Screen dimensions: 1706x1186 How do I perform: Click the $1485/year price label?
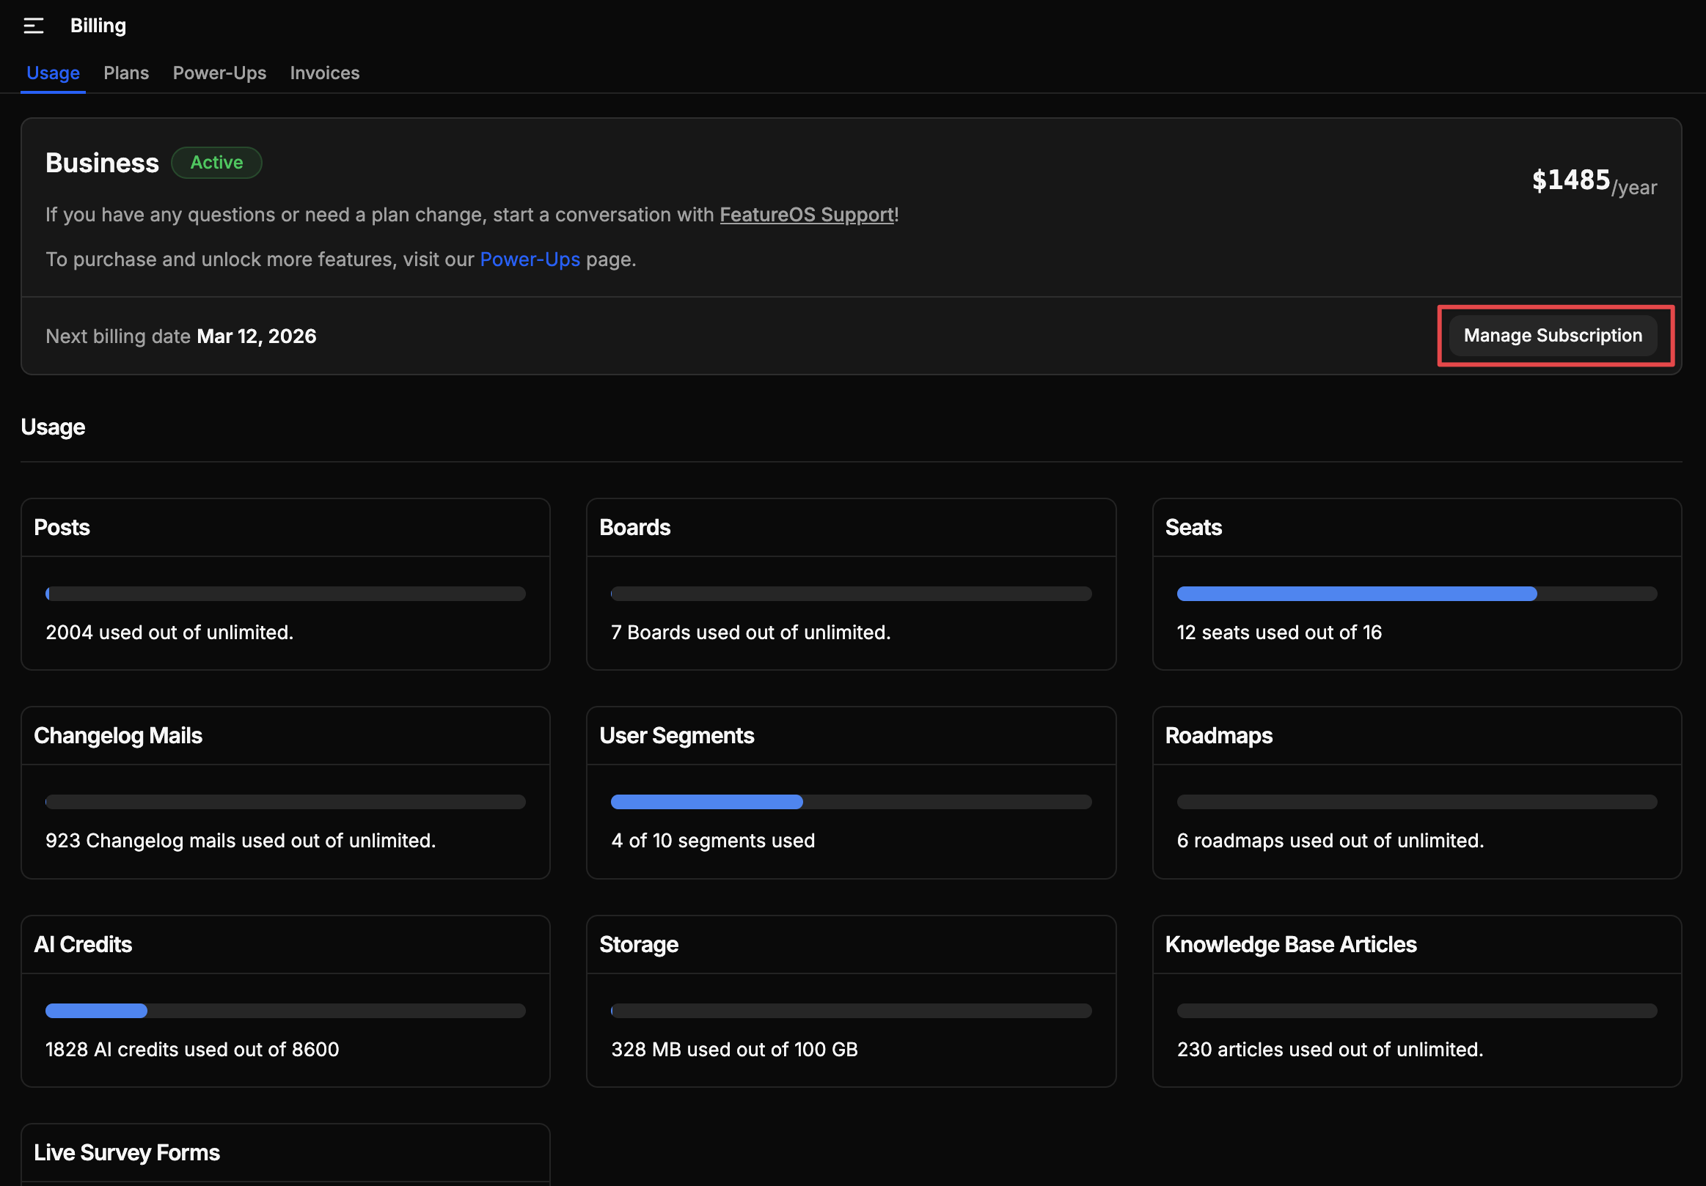click(1592, 181)
